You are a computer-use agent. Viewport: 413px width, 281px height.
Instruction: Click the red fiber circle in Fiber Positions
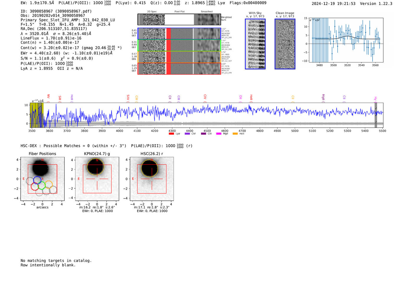coord(35,186)
